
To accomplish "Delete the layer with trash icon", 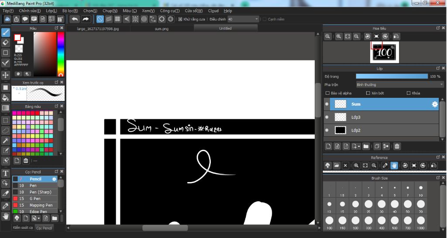I will pos(397,146).
